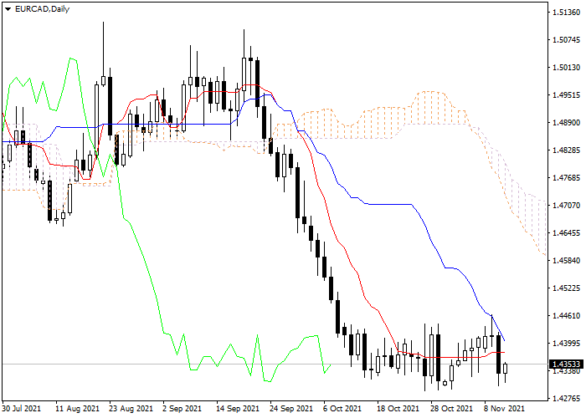Image resolution: width=586 pixels, height=418 pixels.
Task: Open the EURCAD chart dropdown triangle
Action: coord(8,9)
